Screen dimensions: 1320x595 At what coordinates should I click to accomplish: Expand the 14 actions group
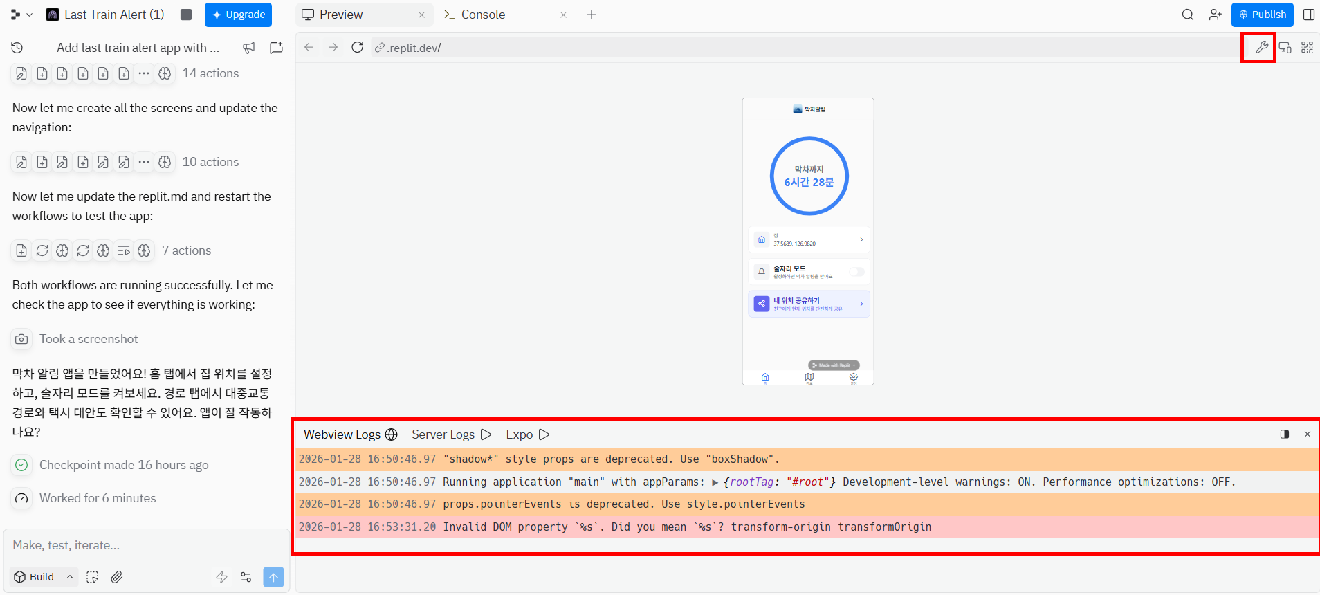click(210, 73)
